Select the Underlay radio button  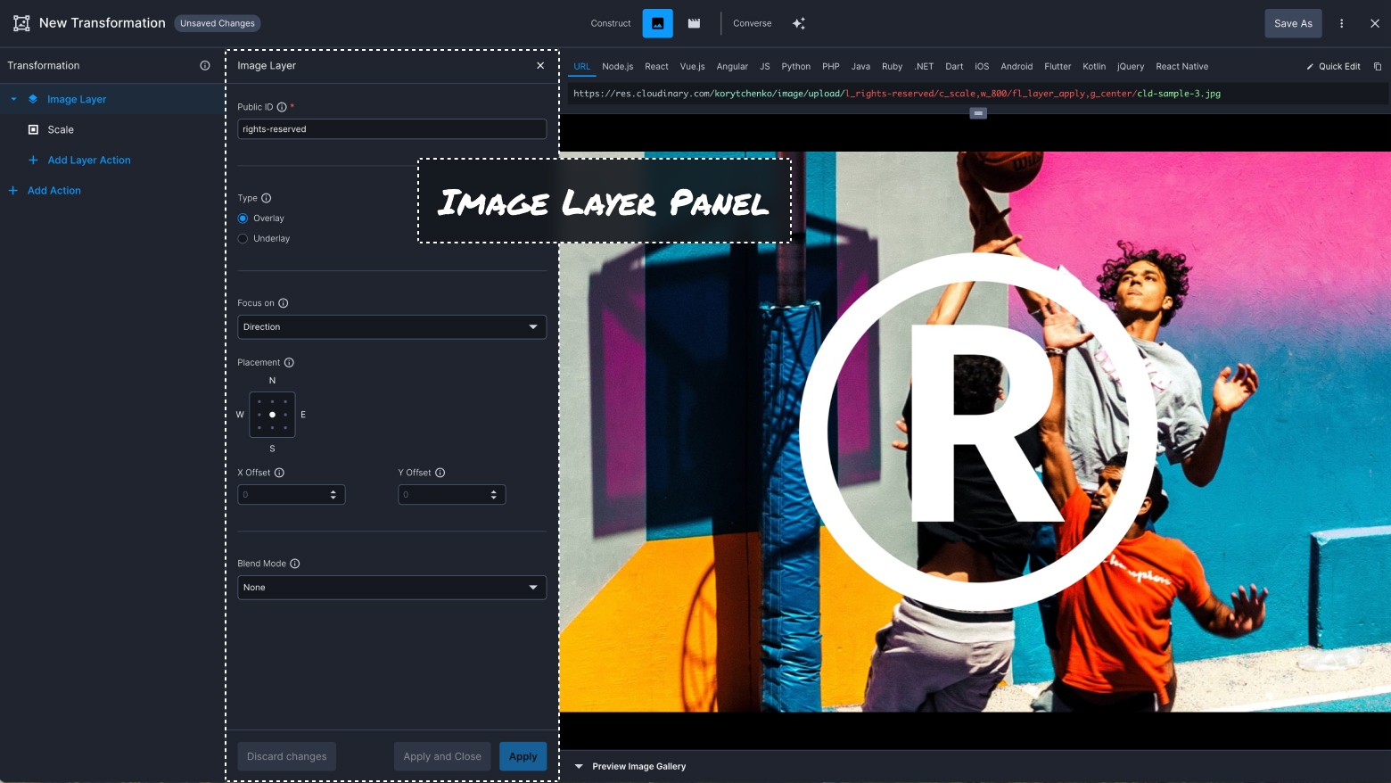(x=243, y=238)
